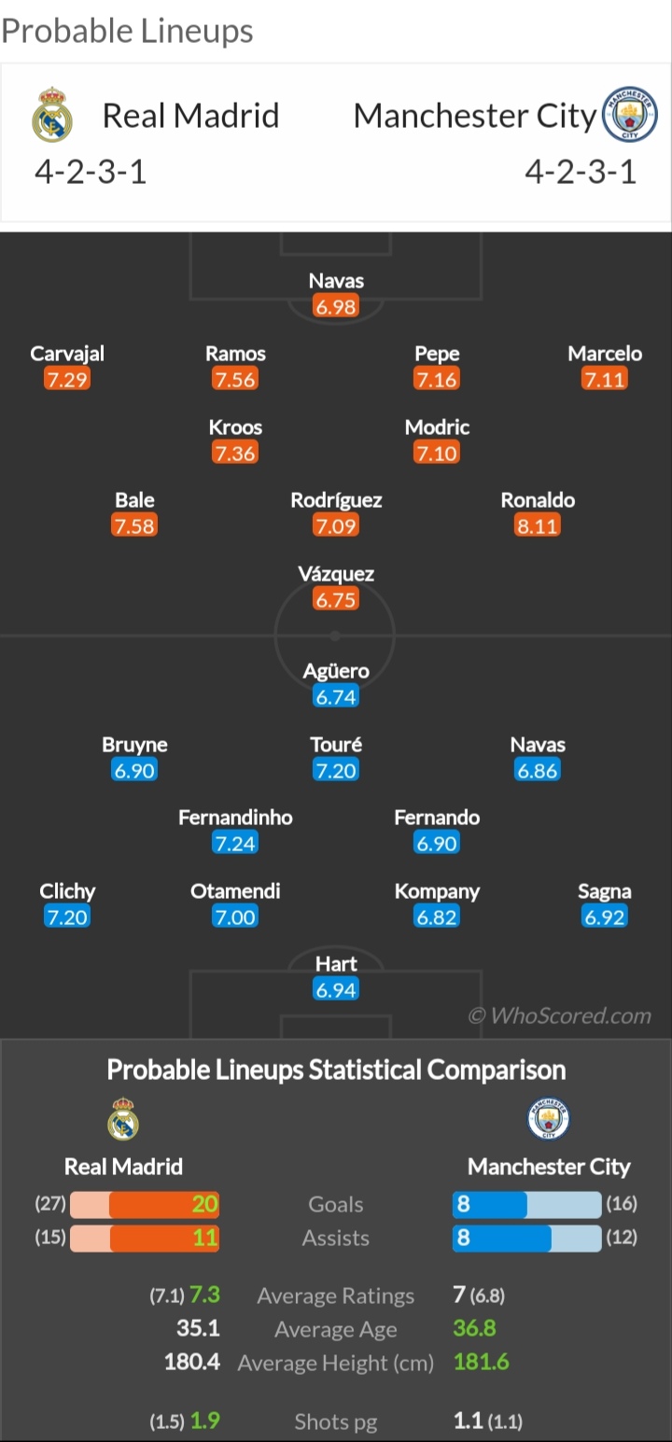
Task: Click the Manchester City blue assists bar
Action: 502,1239
